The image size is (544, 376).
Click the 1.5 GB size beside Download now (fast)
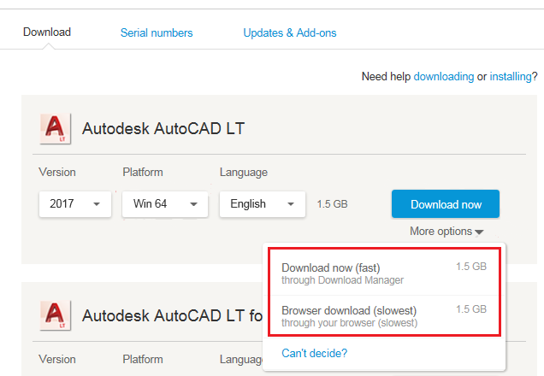(471, 267)
